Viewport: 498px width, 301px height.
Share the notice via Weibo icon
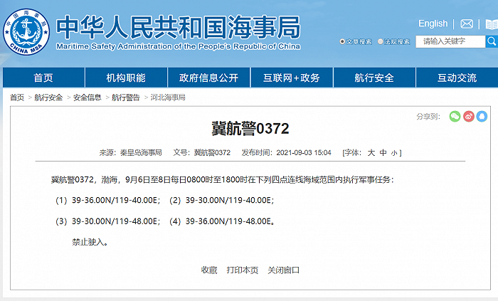click(468, 117)
